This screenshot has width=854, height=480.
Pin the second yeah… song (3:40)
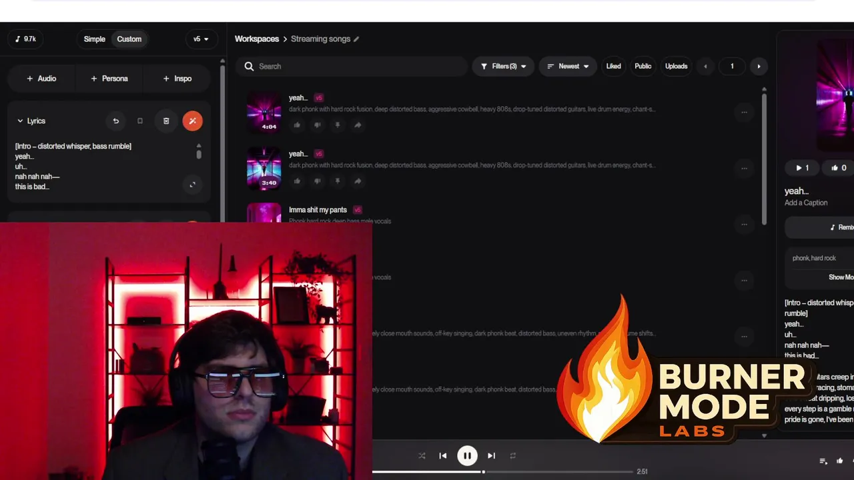pyautogui.click(x=337, y=181)
